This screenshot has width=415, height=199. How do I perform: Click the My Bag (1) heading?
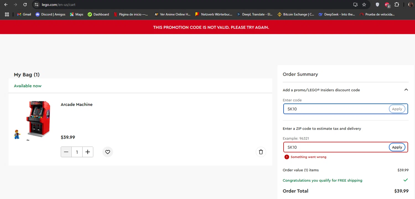click(27, 75)
